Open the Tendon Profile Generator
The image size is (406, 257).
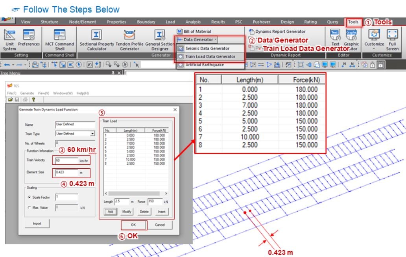point(129,40)
